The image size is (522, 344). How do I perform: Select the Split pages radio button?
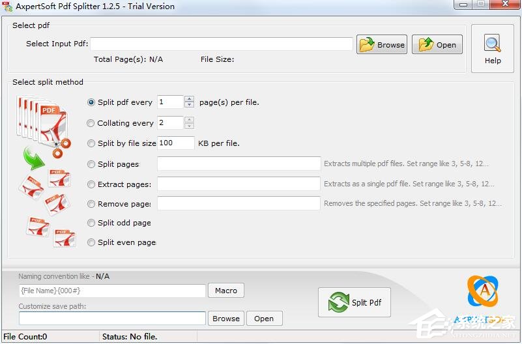(91, 164)
